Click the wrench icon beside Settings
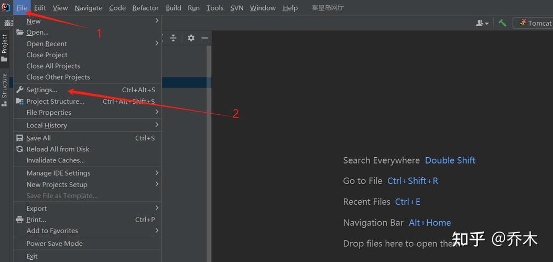553x262 pixels. pos(20,90)
